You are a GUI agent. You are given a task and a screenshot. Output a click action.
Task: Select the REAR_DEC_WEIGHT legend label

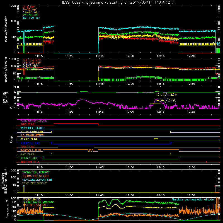click(x=34, y=183)
